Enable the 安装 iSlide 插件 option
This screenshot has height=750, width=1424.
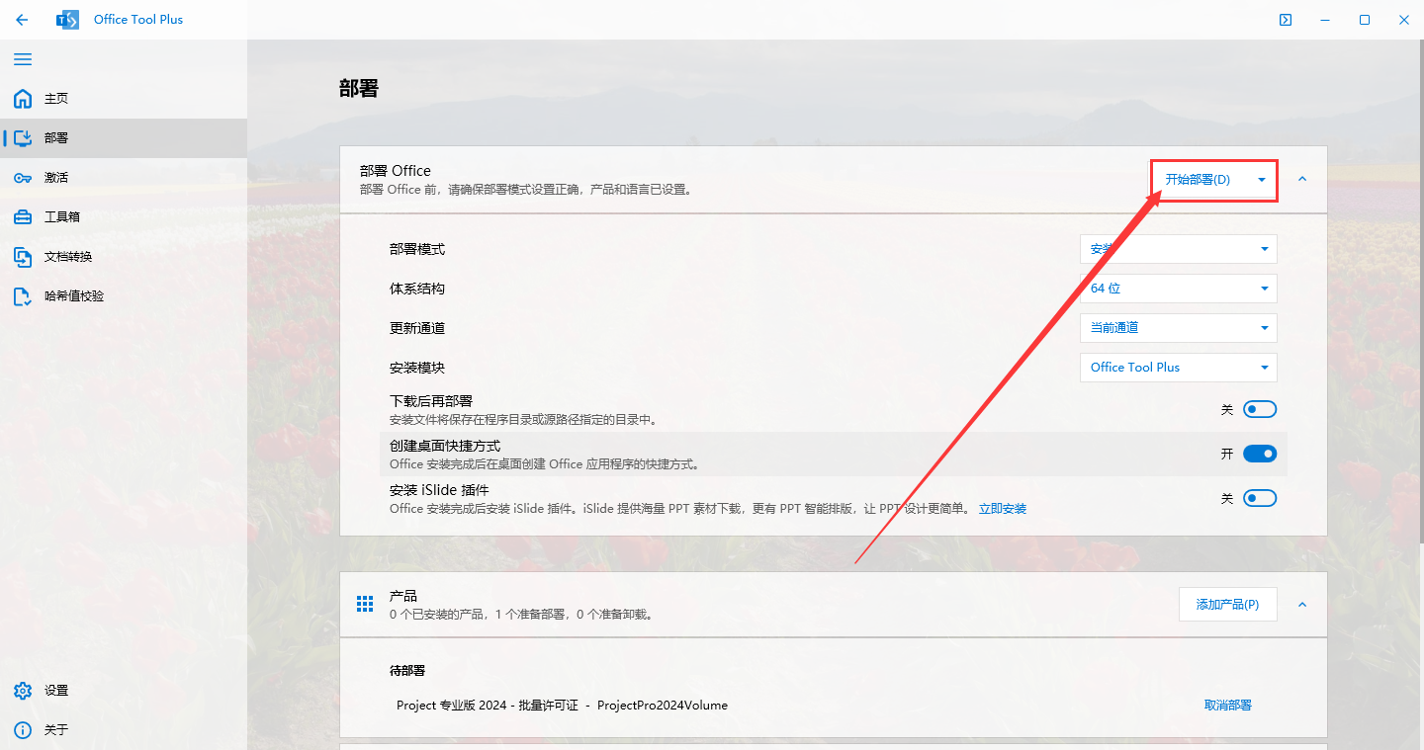[1260, 497]
